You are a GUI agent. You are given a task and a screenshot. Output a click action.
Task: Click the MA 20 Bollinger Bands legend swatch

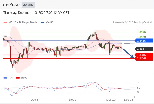pyautogui.click(x=5, y=23)
